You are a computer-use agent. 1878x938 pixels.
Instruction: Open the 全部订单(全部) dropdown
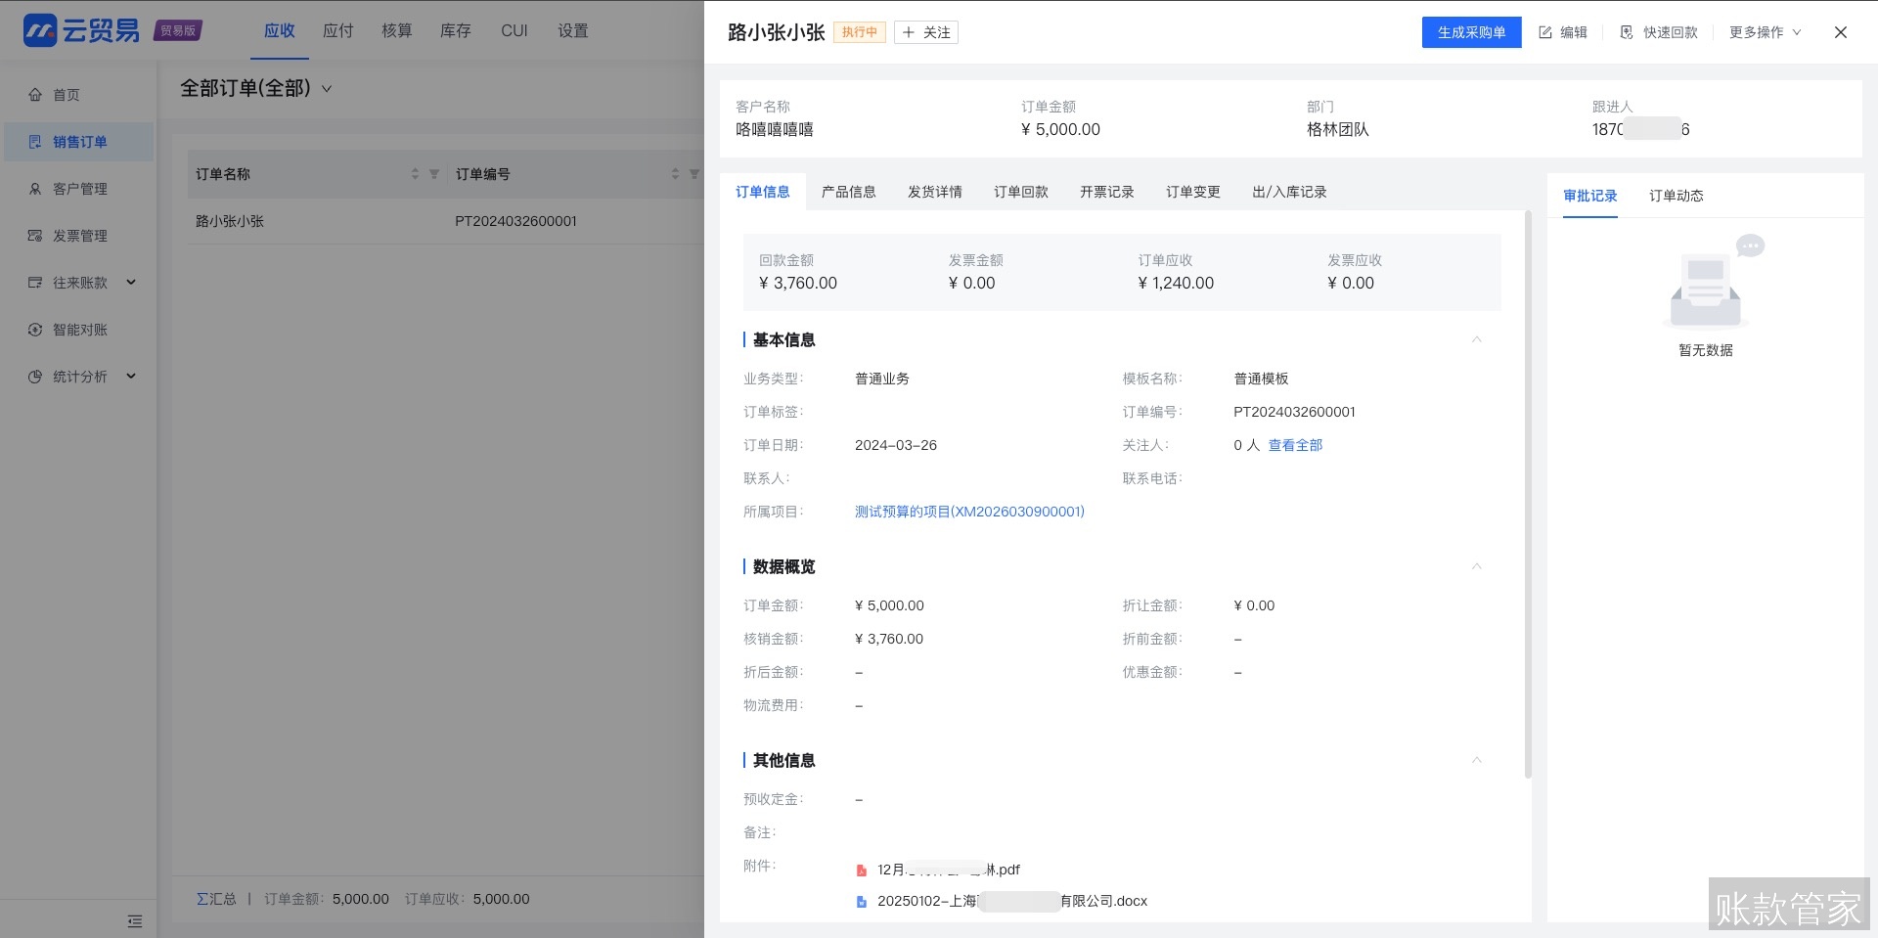click(x=254, y=88)
